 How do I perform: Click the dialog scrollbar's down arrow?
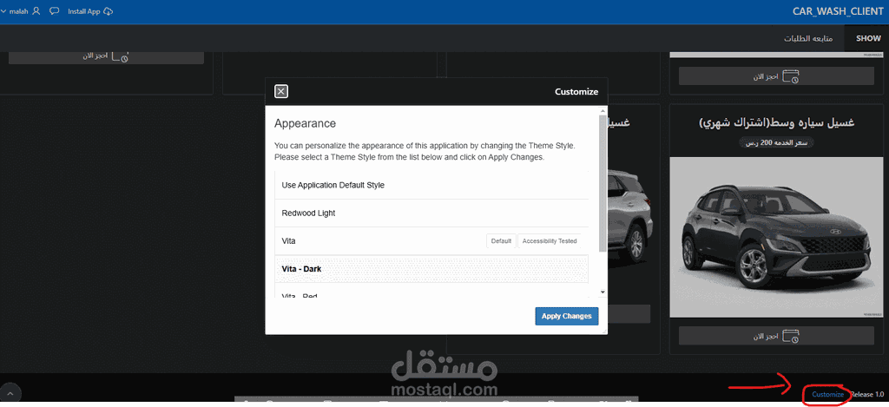(603, 292)
